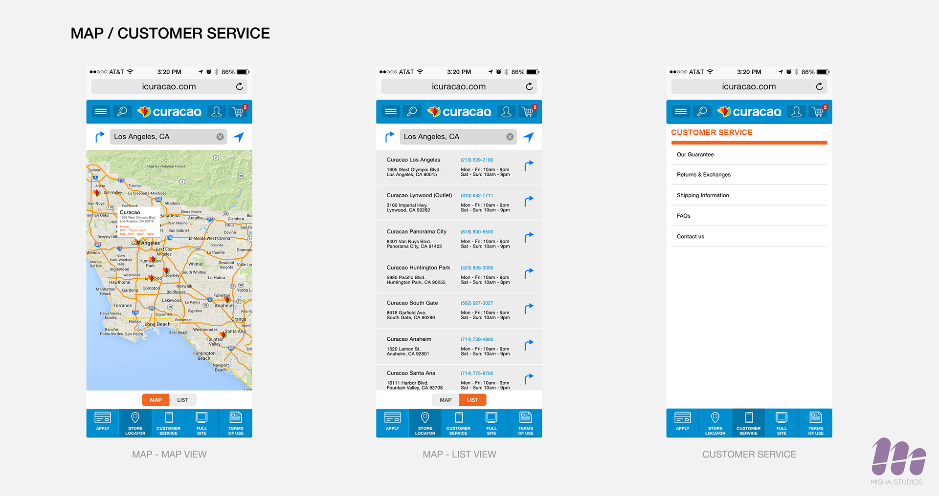Tap Full Site in Map View bottom bar
The width and height of the screenshot is (939, 496).
pyautogui.click(x=201, y=422)
